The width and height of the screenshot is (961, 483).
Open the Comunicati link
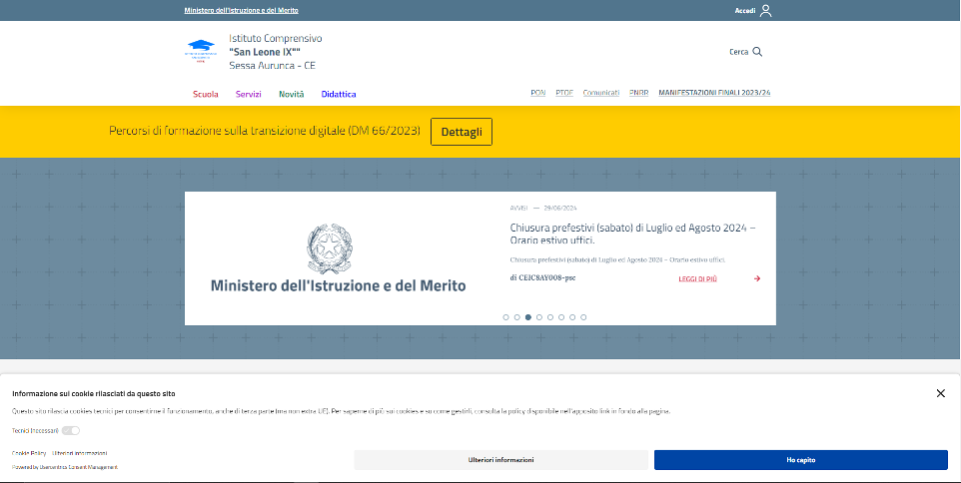tap(601, 93)
